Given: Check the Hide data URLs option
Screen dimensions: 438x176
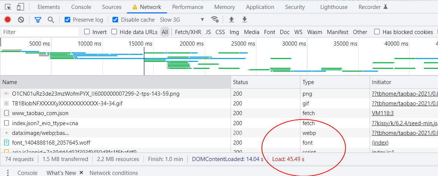Looking at the screenshot, I should [x=114, y=32].
